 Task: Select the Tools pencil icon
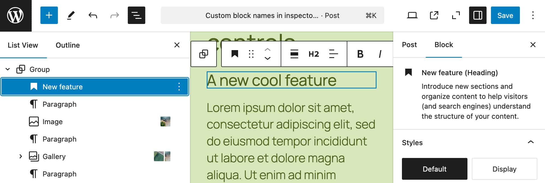click(71, 15)
